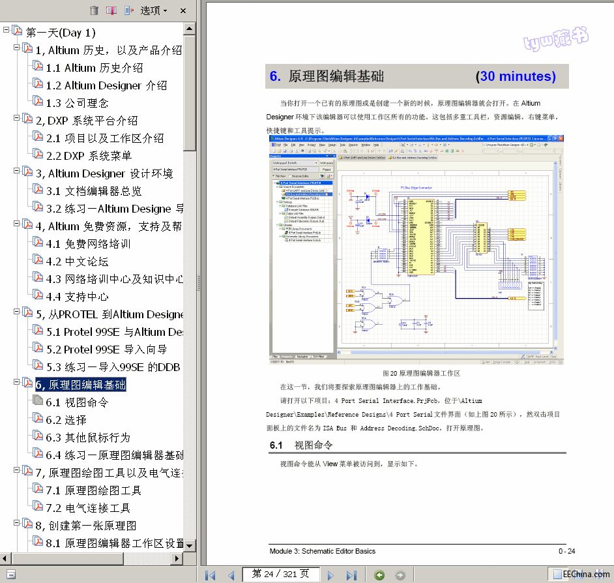Click the bookmark panel horizontal scrollbar thumb

pyautogui.click(x=68, y=558)
